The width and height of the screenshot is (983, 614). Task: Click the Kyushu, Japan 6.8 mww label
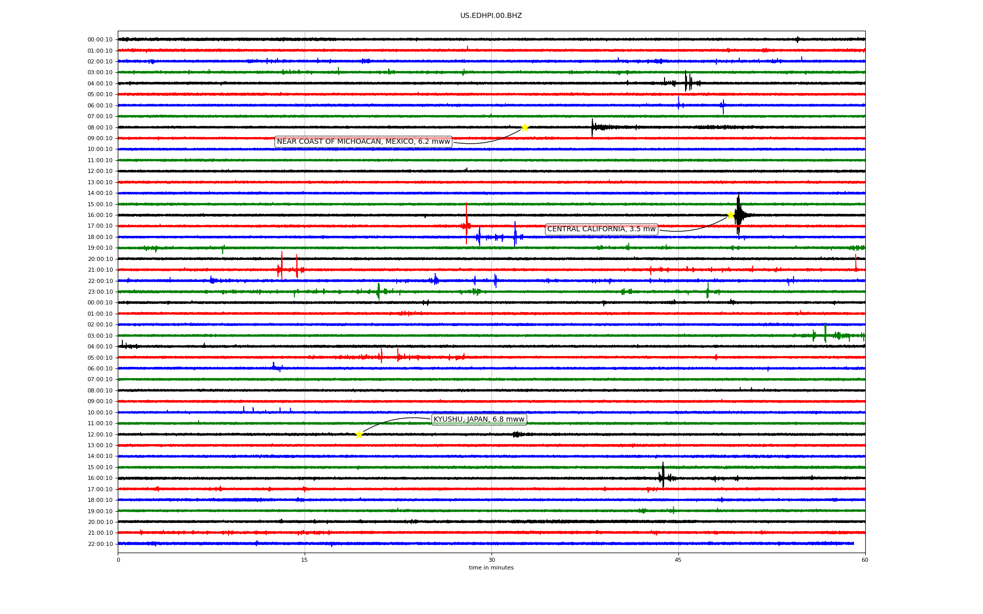coord(479,420)
